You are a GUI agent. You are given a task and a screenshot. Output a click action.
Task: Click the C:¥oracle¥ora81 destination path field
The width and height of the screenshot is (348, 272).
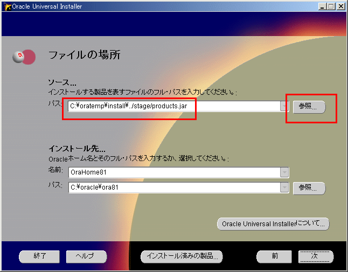174,187
